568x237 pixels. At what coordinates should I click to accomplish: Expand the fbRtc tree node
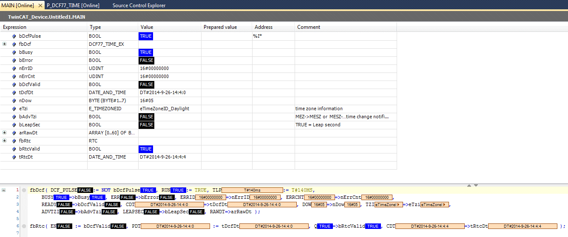click(4, 141)
